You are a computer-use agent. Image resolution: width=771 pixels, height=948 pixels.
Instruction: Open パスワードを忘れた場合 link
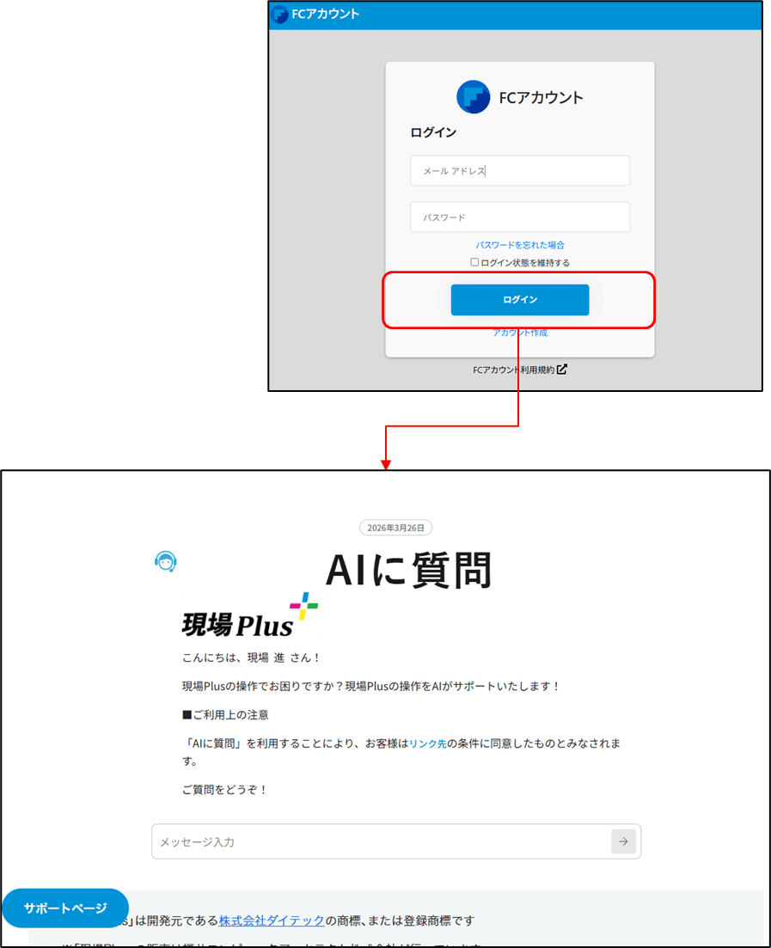(x=520, y=245)
